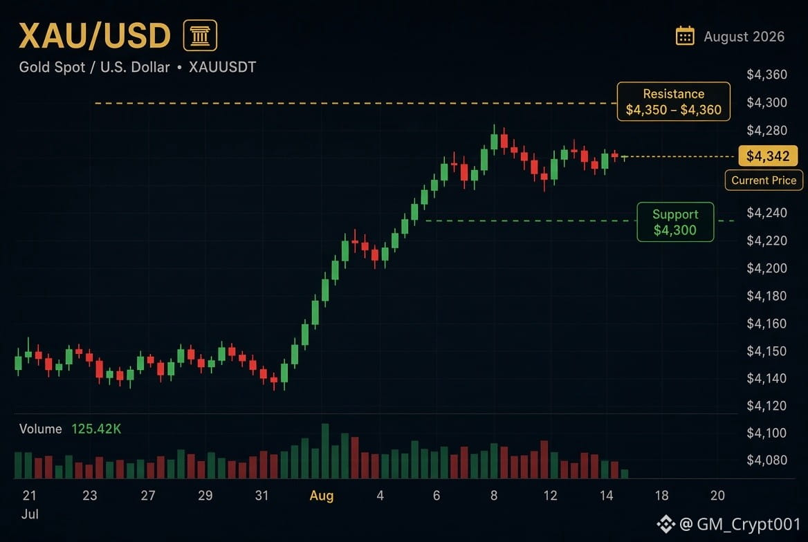Click the $4,200 price axis label
The width and height of the screenshot is (808, 542).
coord(766,268)
